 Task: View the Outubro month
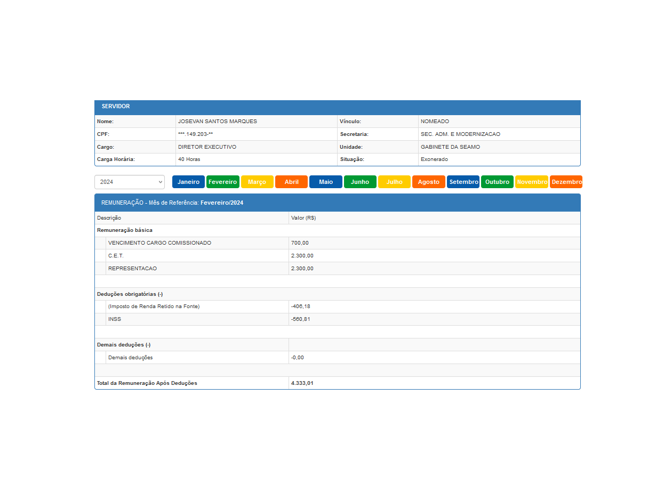click(x=497, y=182)
